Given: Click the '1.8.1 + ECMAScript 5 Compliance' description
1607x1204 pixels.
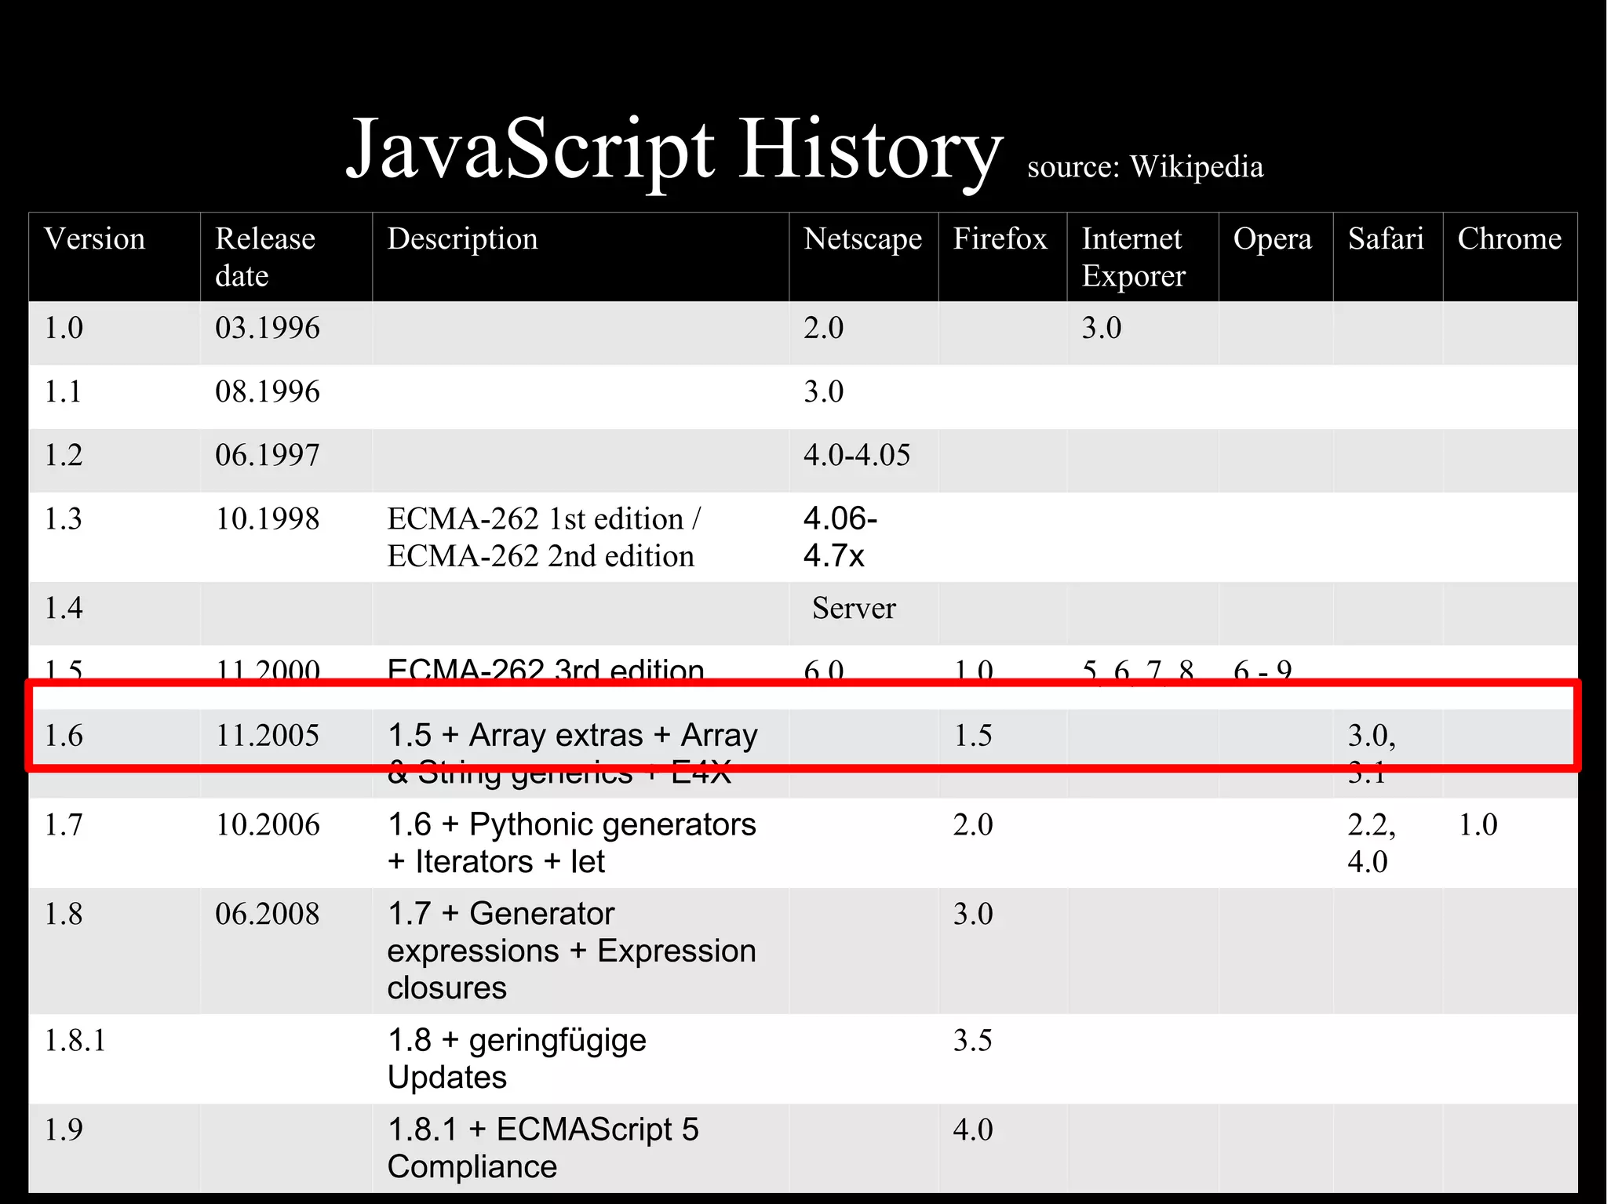Looking at the screenshot, I should point(543,1148).
